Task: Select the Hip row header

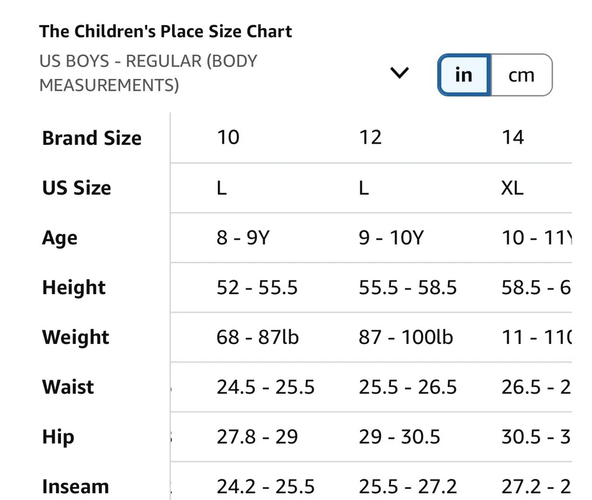Action: 57,436
